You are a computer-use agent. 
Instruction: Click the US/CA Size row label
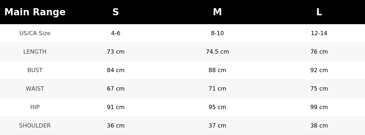[35, 33]
